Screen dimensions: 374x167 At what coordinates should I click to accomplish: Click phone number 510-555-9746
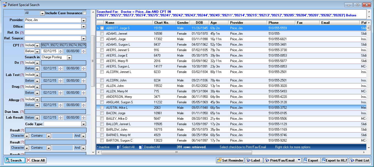278,135
